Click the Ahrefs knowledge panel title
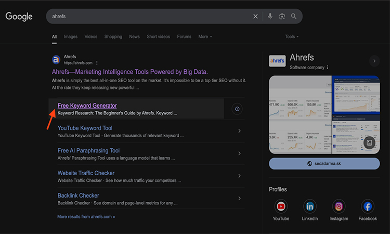 tap(302, 57)
